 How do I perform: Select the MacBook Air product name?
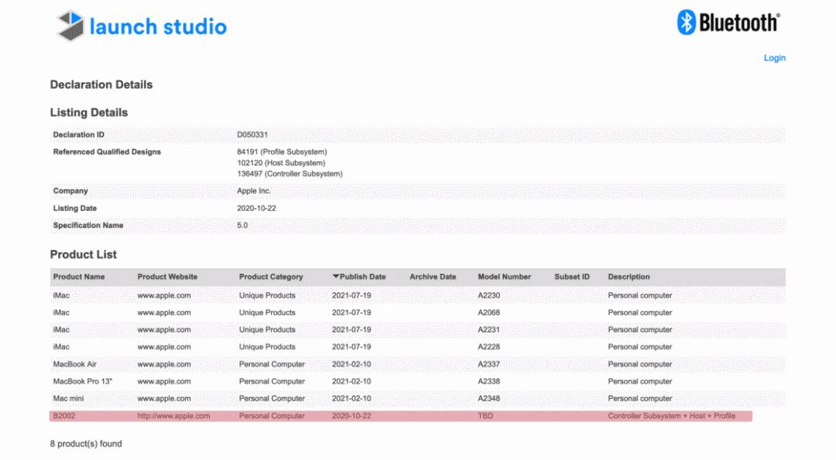pos(74,364)
